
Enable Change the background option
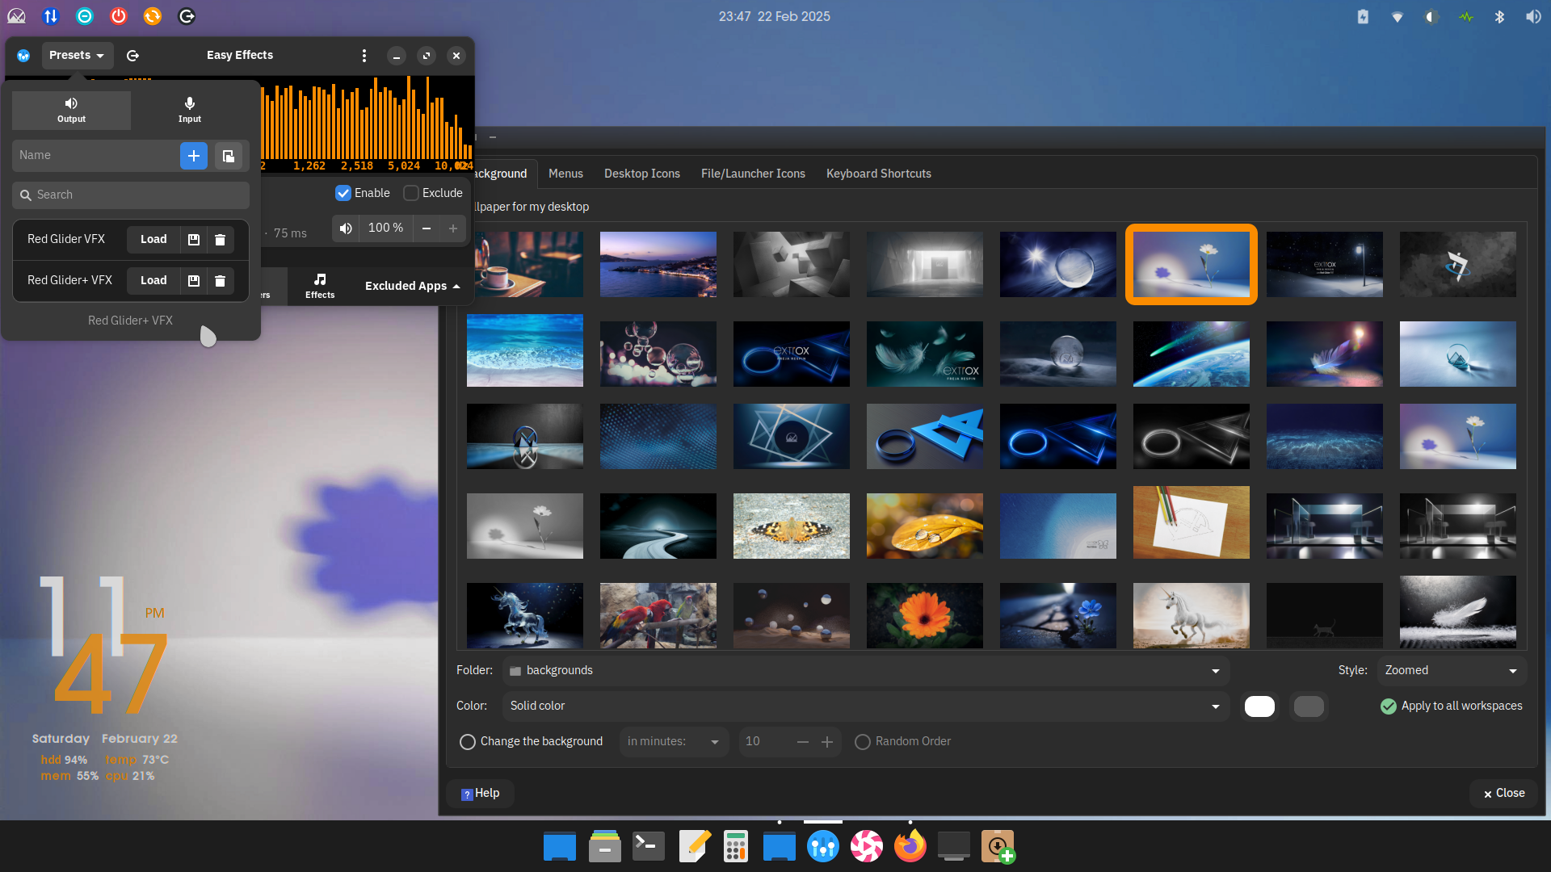468,742
